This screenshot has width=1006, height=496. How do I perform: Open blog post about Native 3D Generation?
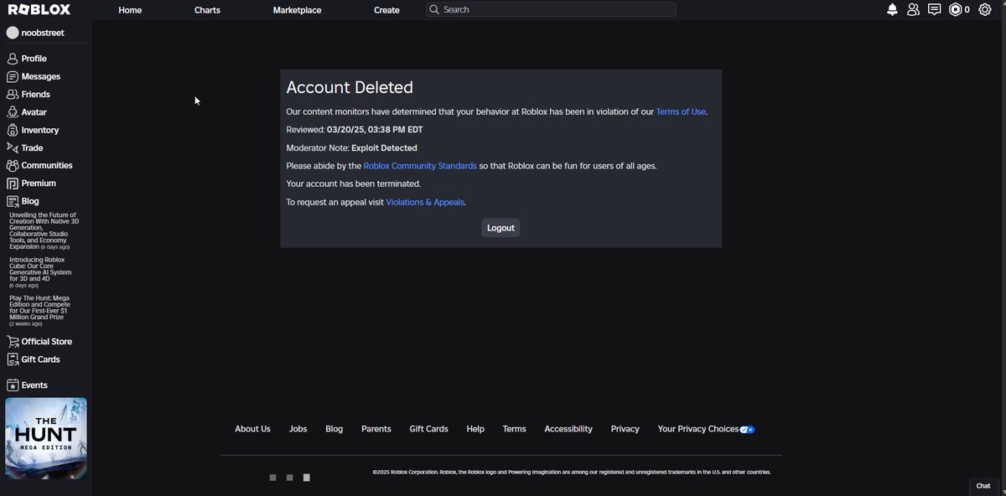pyautogui.click(x=44, y=231)
